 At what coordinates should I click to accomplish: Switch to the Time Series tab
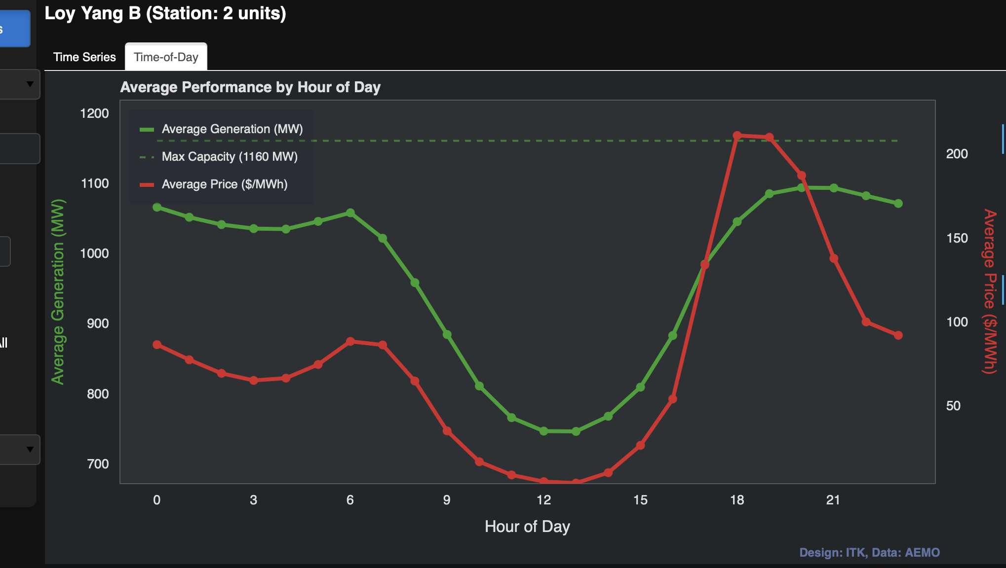click(84, 57)
